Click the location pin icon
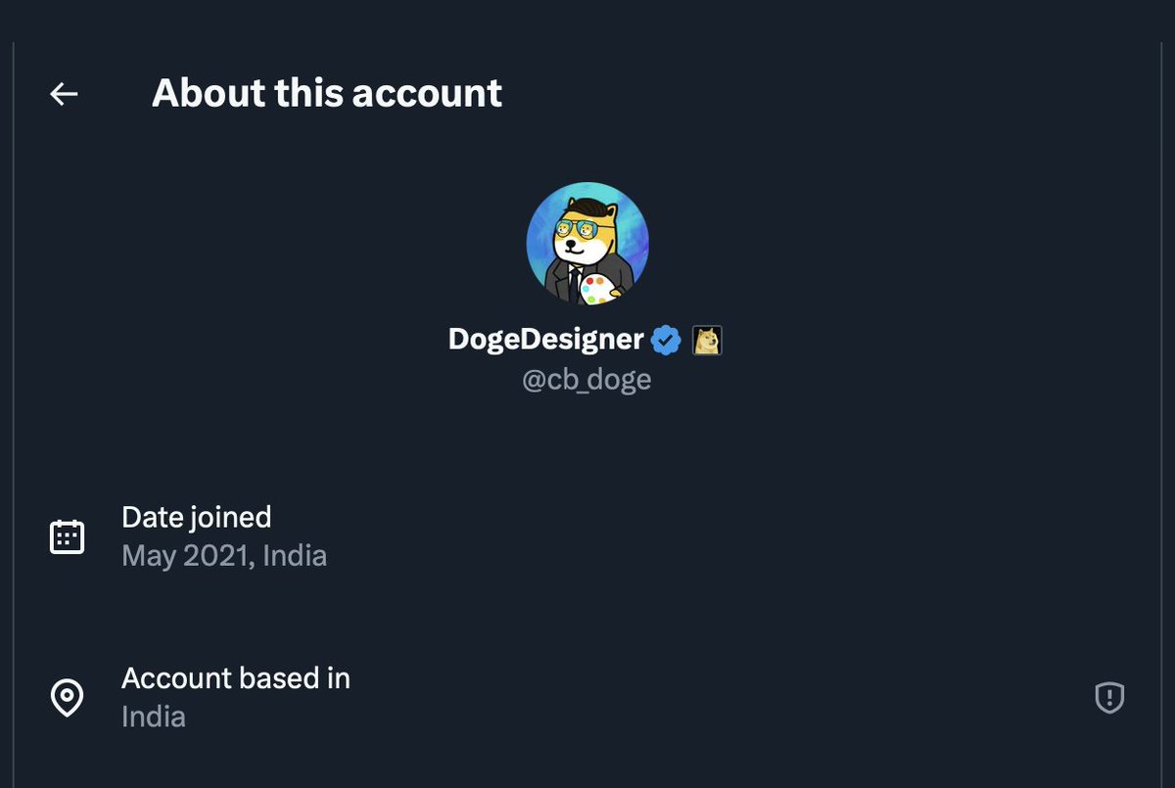This screenshot has width=1175, height=788. pos(67,698)
